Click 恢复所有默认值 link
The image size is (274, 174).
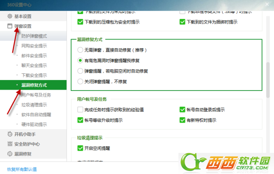pos(22,169)
